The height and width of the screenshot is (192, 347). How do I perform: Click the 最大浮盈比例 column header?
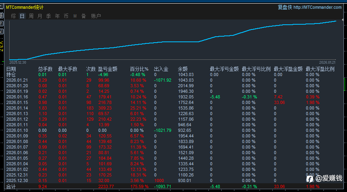coord(320,69)
